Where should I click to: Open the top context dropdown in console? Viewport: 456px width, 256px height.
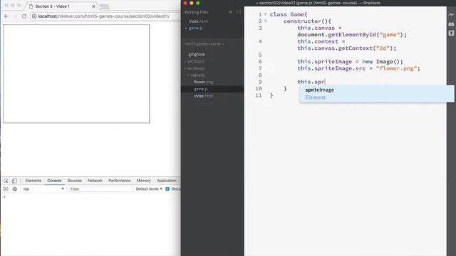(x=43, y=189)
